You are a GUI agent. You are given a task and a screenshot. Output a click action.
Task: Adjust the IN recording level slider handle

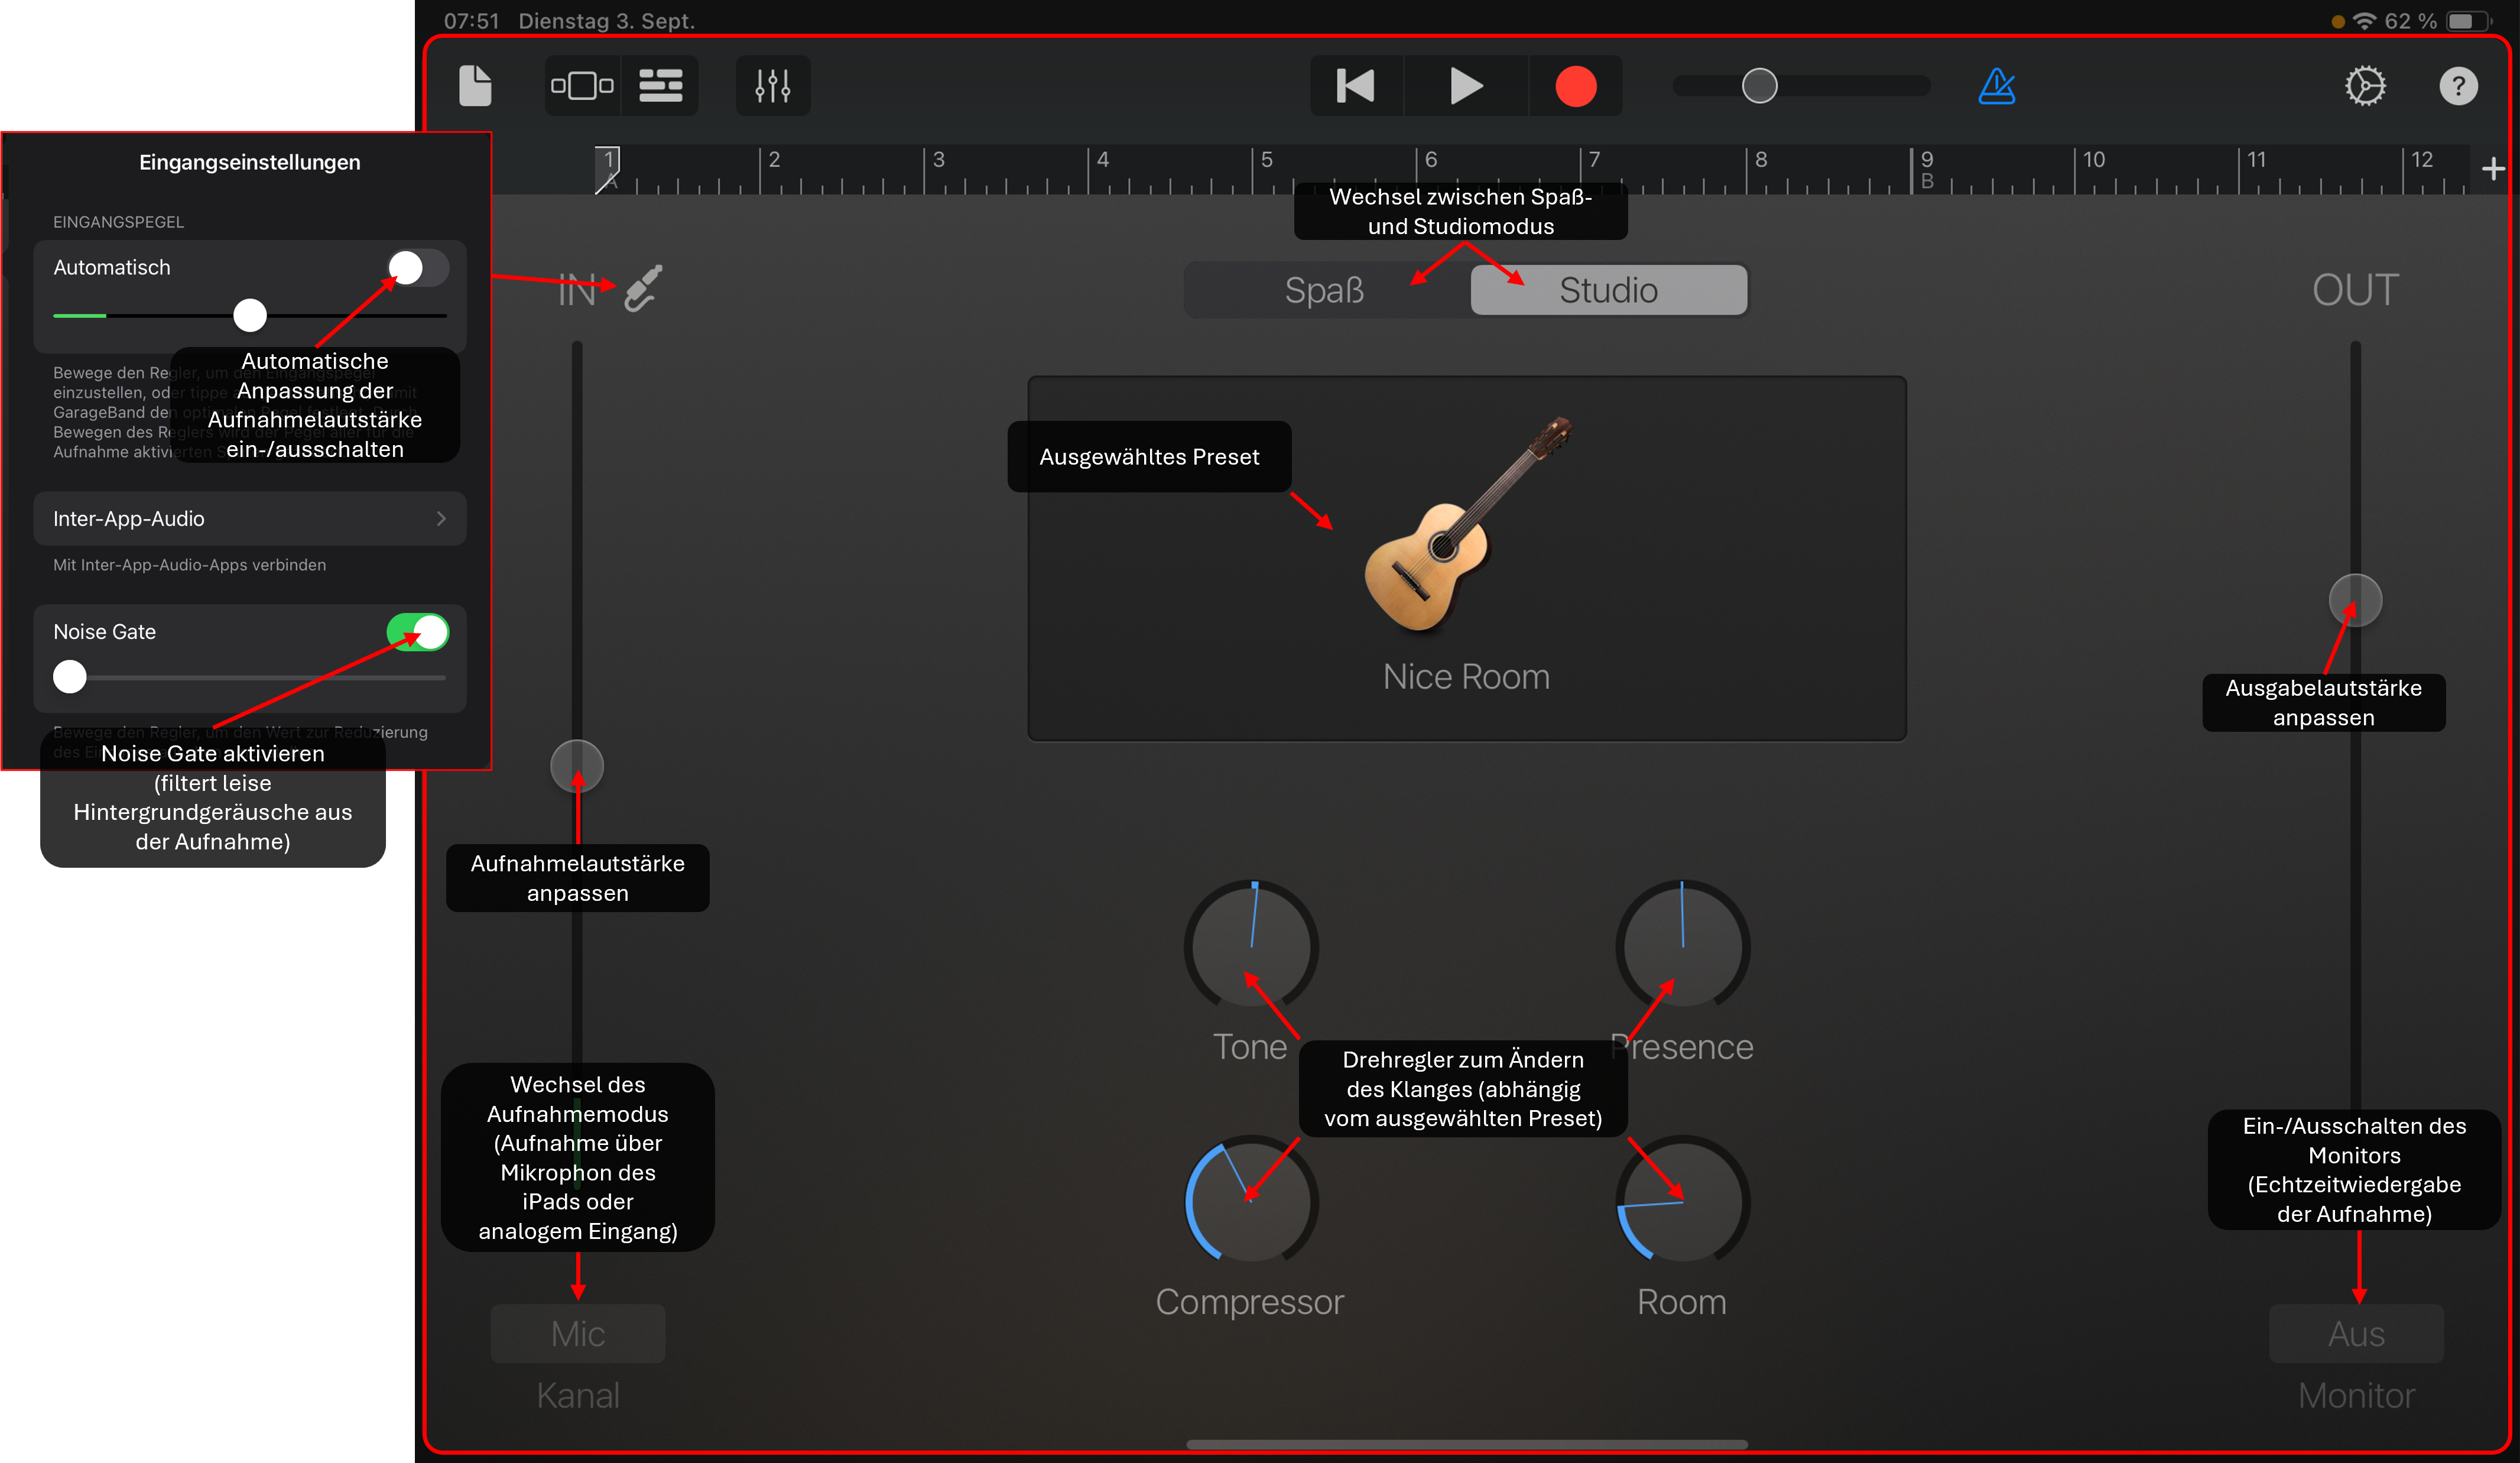point(577,766)
